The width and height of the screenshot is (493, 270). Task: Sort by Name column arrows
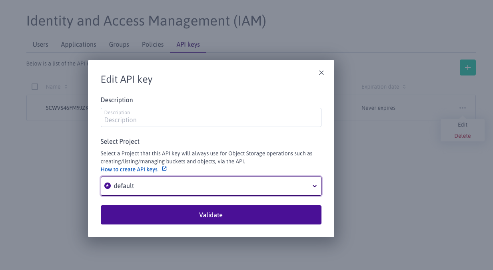(66, 87)
